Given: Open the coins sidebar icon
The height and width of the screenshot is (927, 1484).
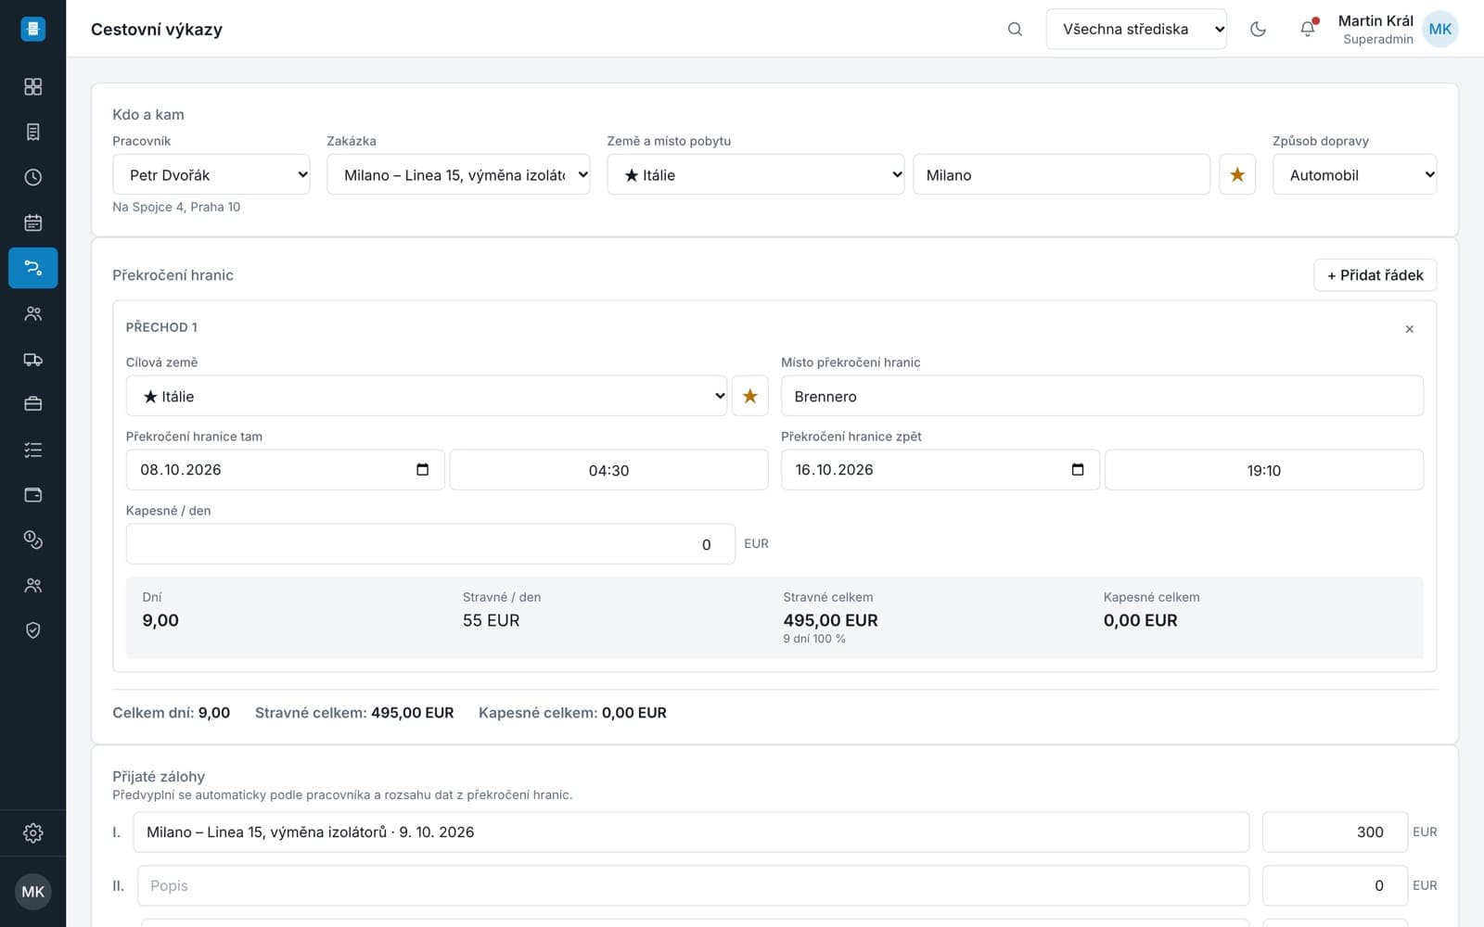Looking at the screenshot, I should 33,540.
